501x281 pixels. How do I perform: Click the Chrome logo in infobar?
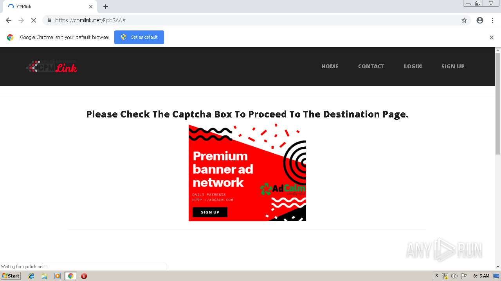pos(10,37)
